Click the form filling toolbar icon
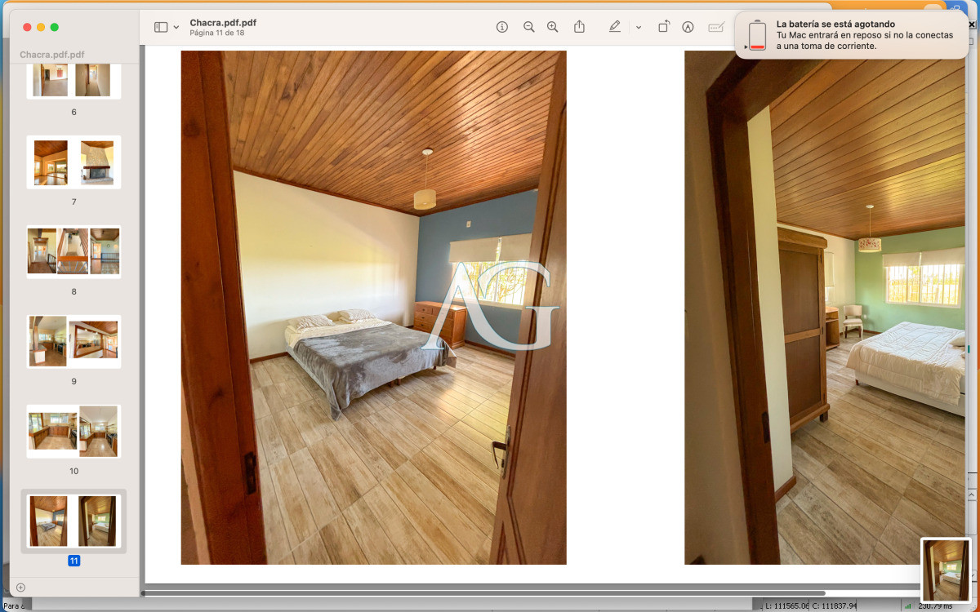The image size is (980, 612). click(715, 27)
